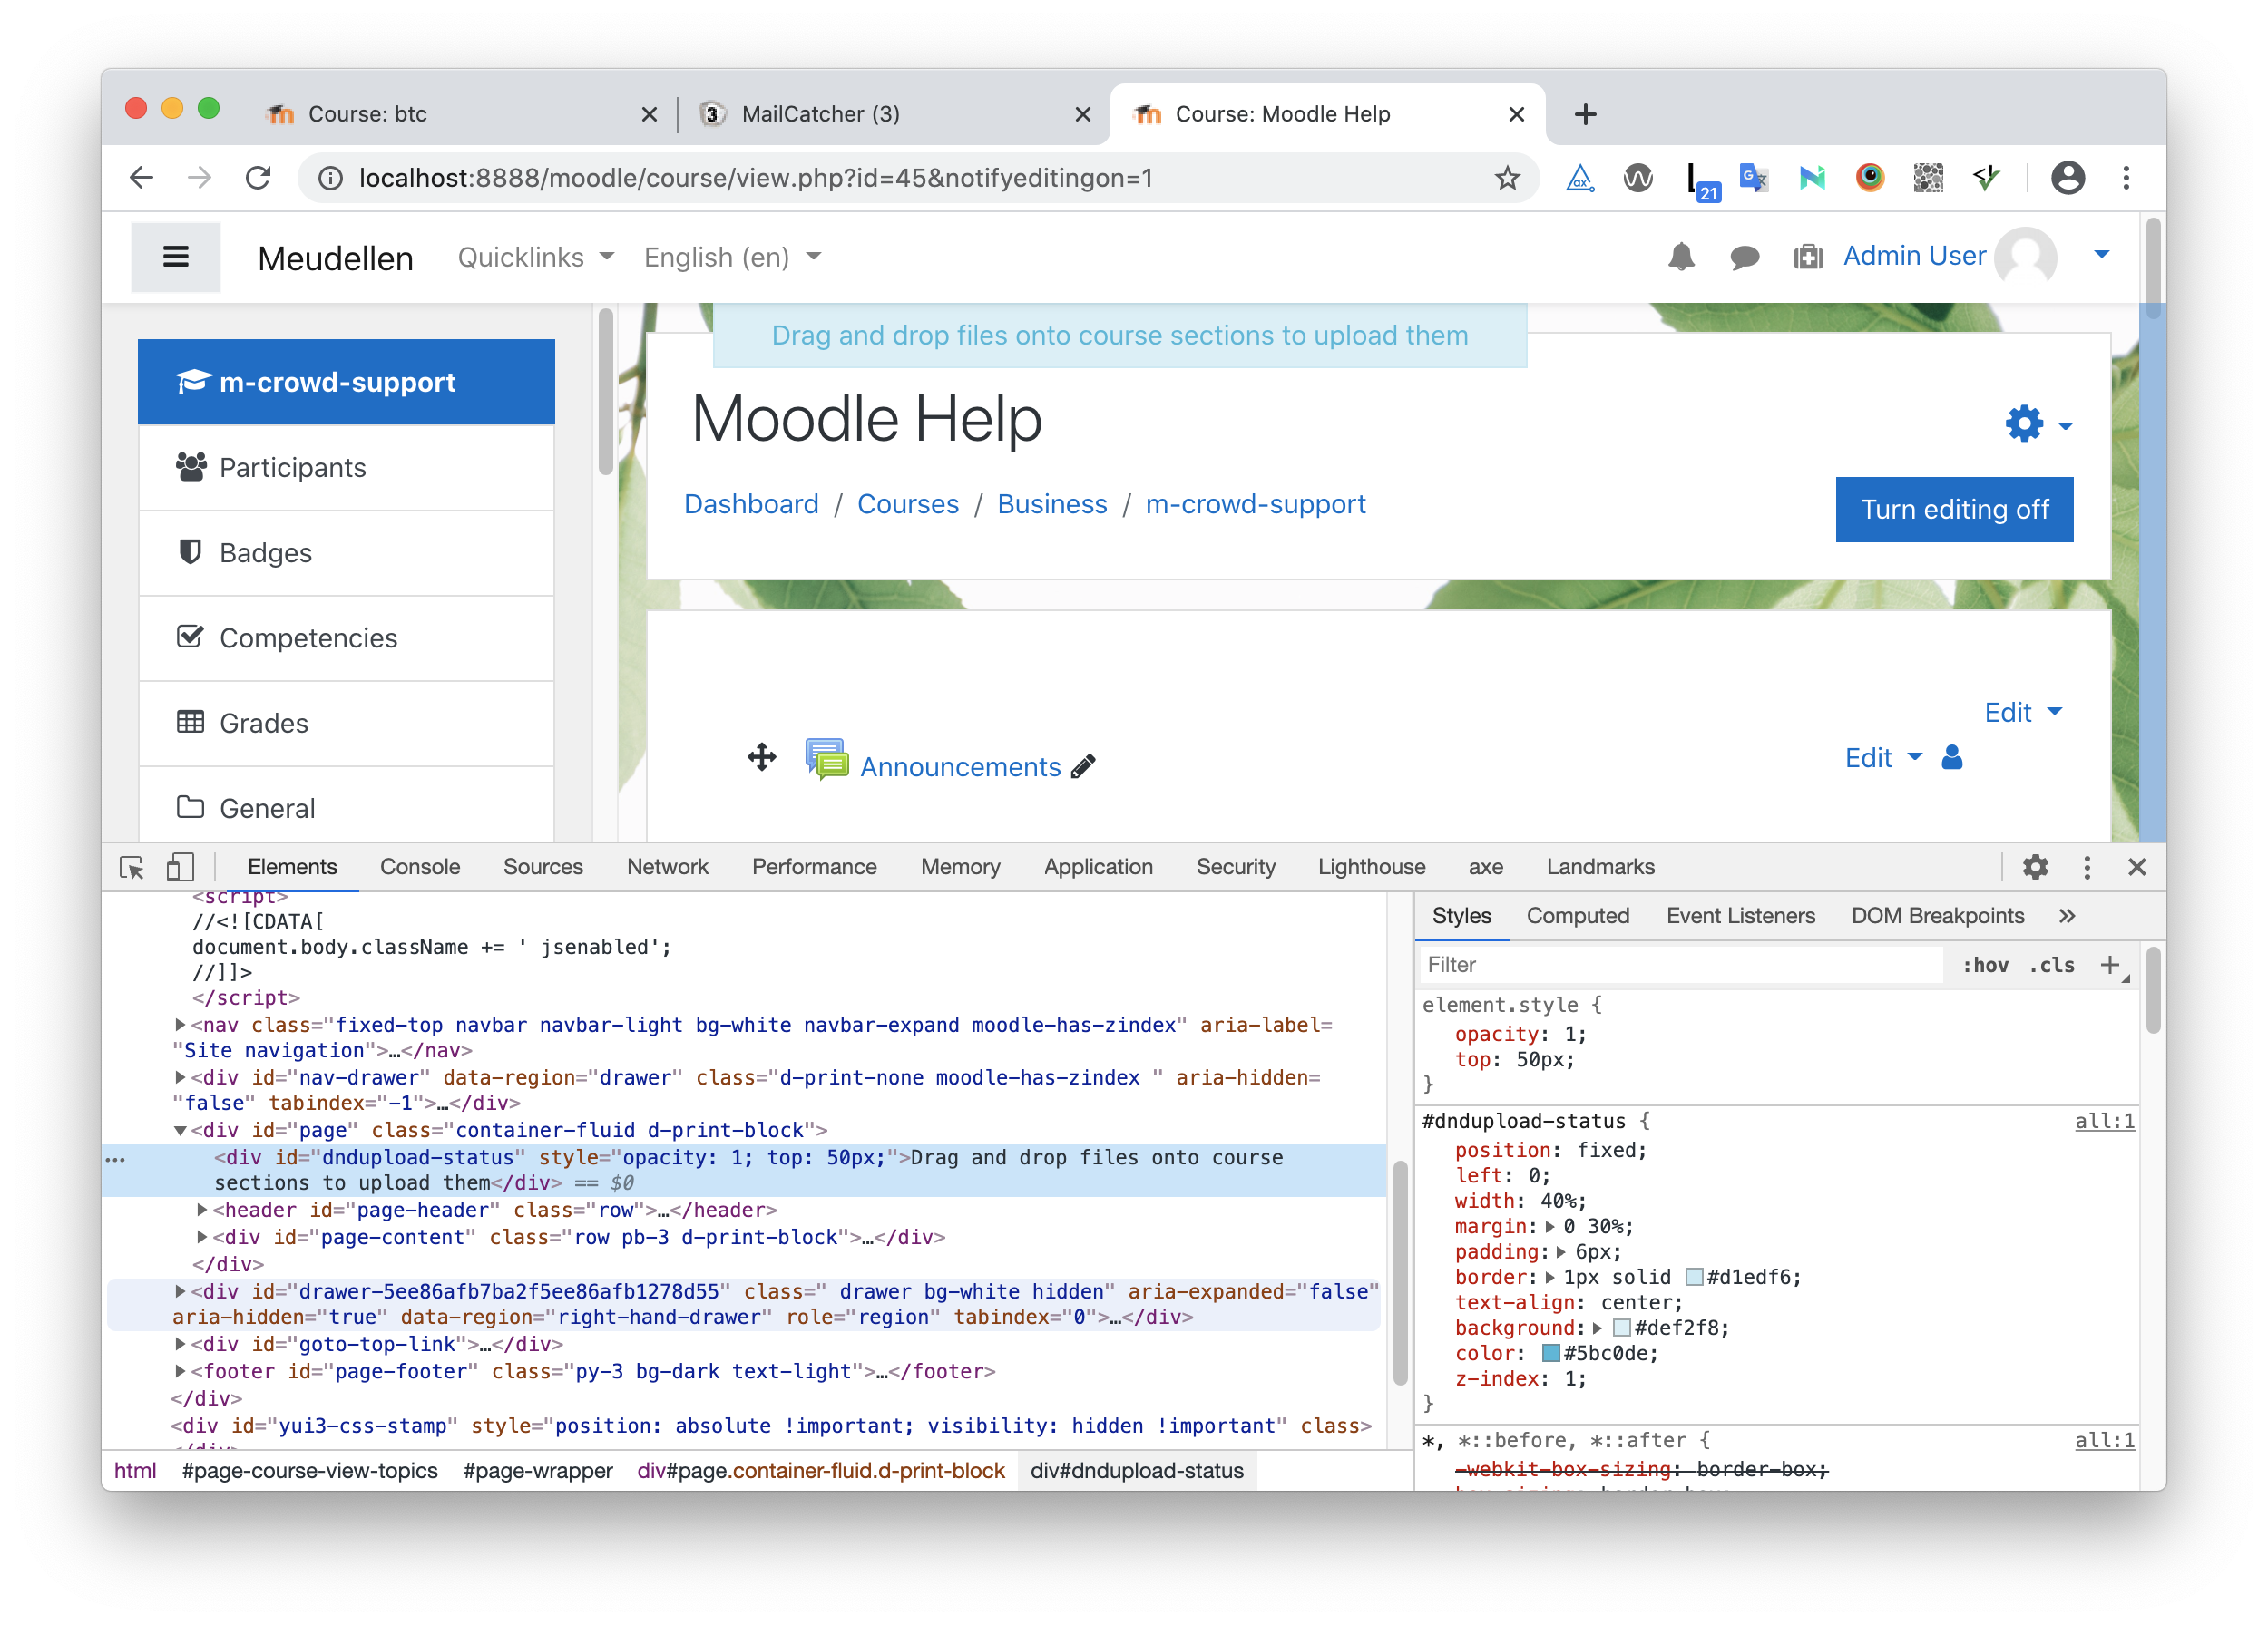
Task: Open the Announcements Edit dropdown
Action: click(x=1883, y=757)
